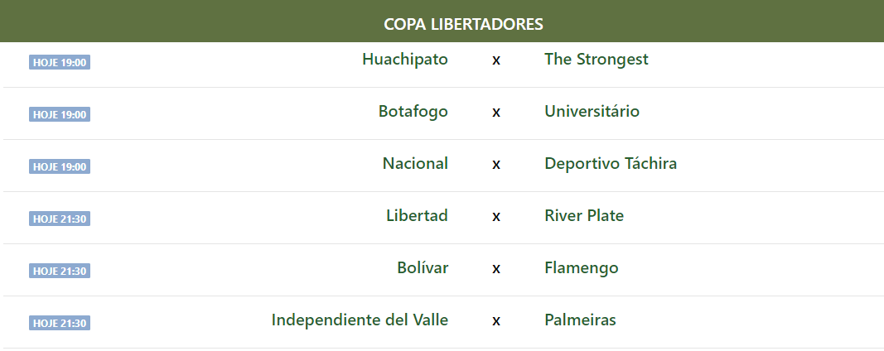The image size is (884, 351).
Task: Select River Plate team
Action: pyautogui.click(x=584, y=216)
